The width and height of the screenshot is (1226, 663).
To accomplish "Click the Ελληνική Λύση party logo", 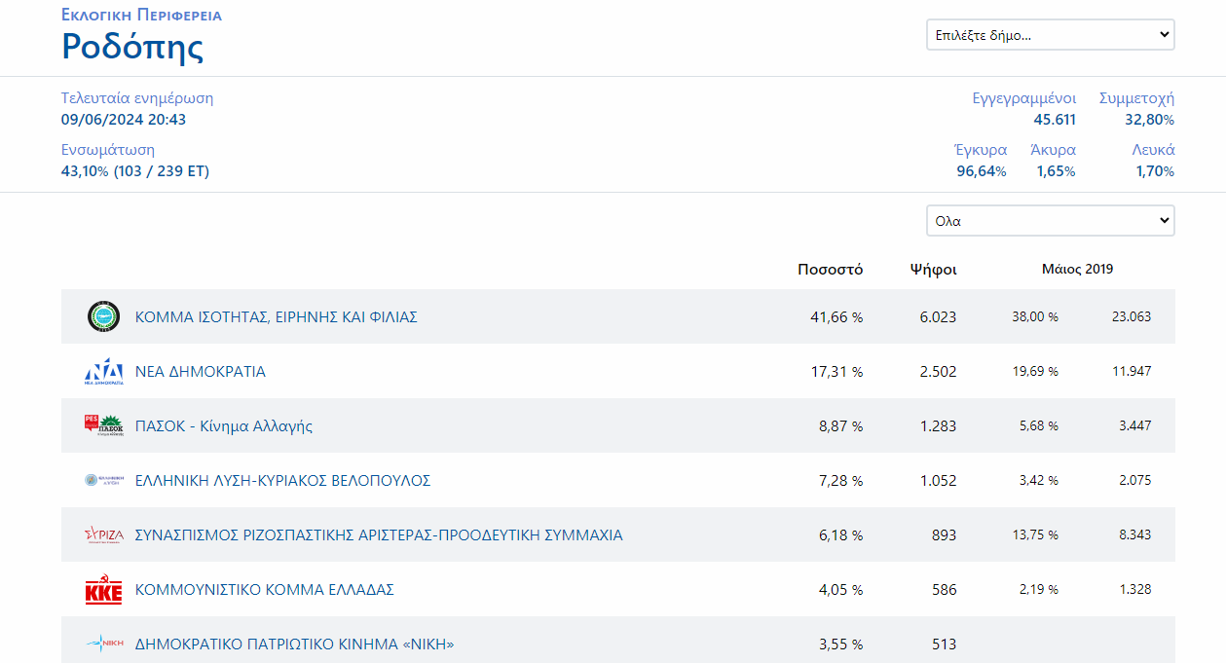I will (103, 480).
